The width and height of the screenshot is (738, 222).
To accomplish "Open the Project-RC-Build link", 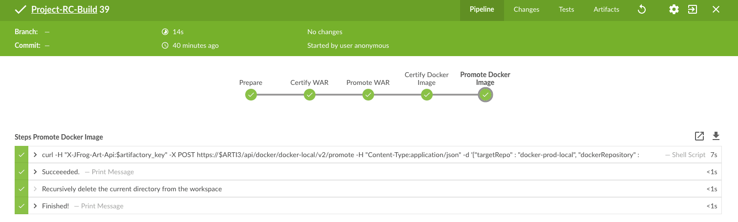I will [64, 9].
